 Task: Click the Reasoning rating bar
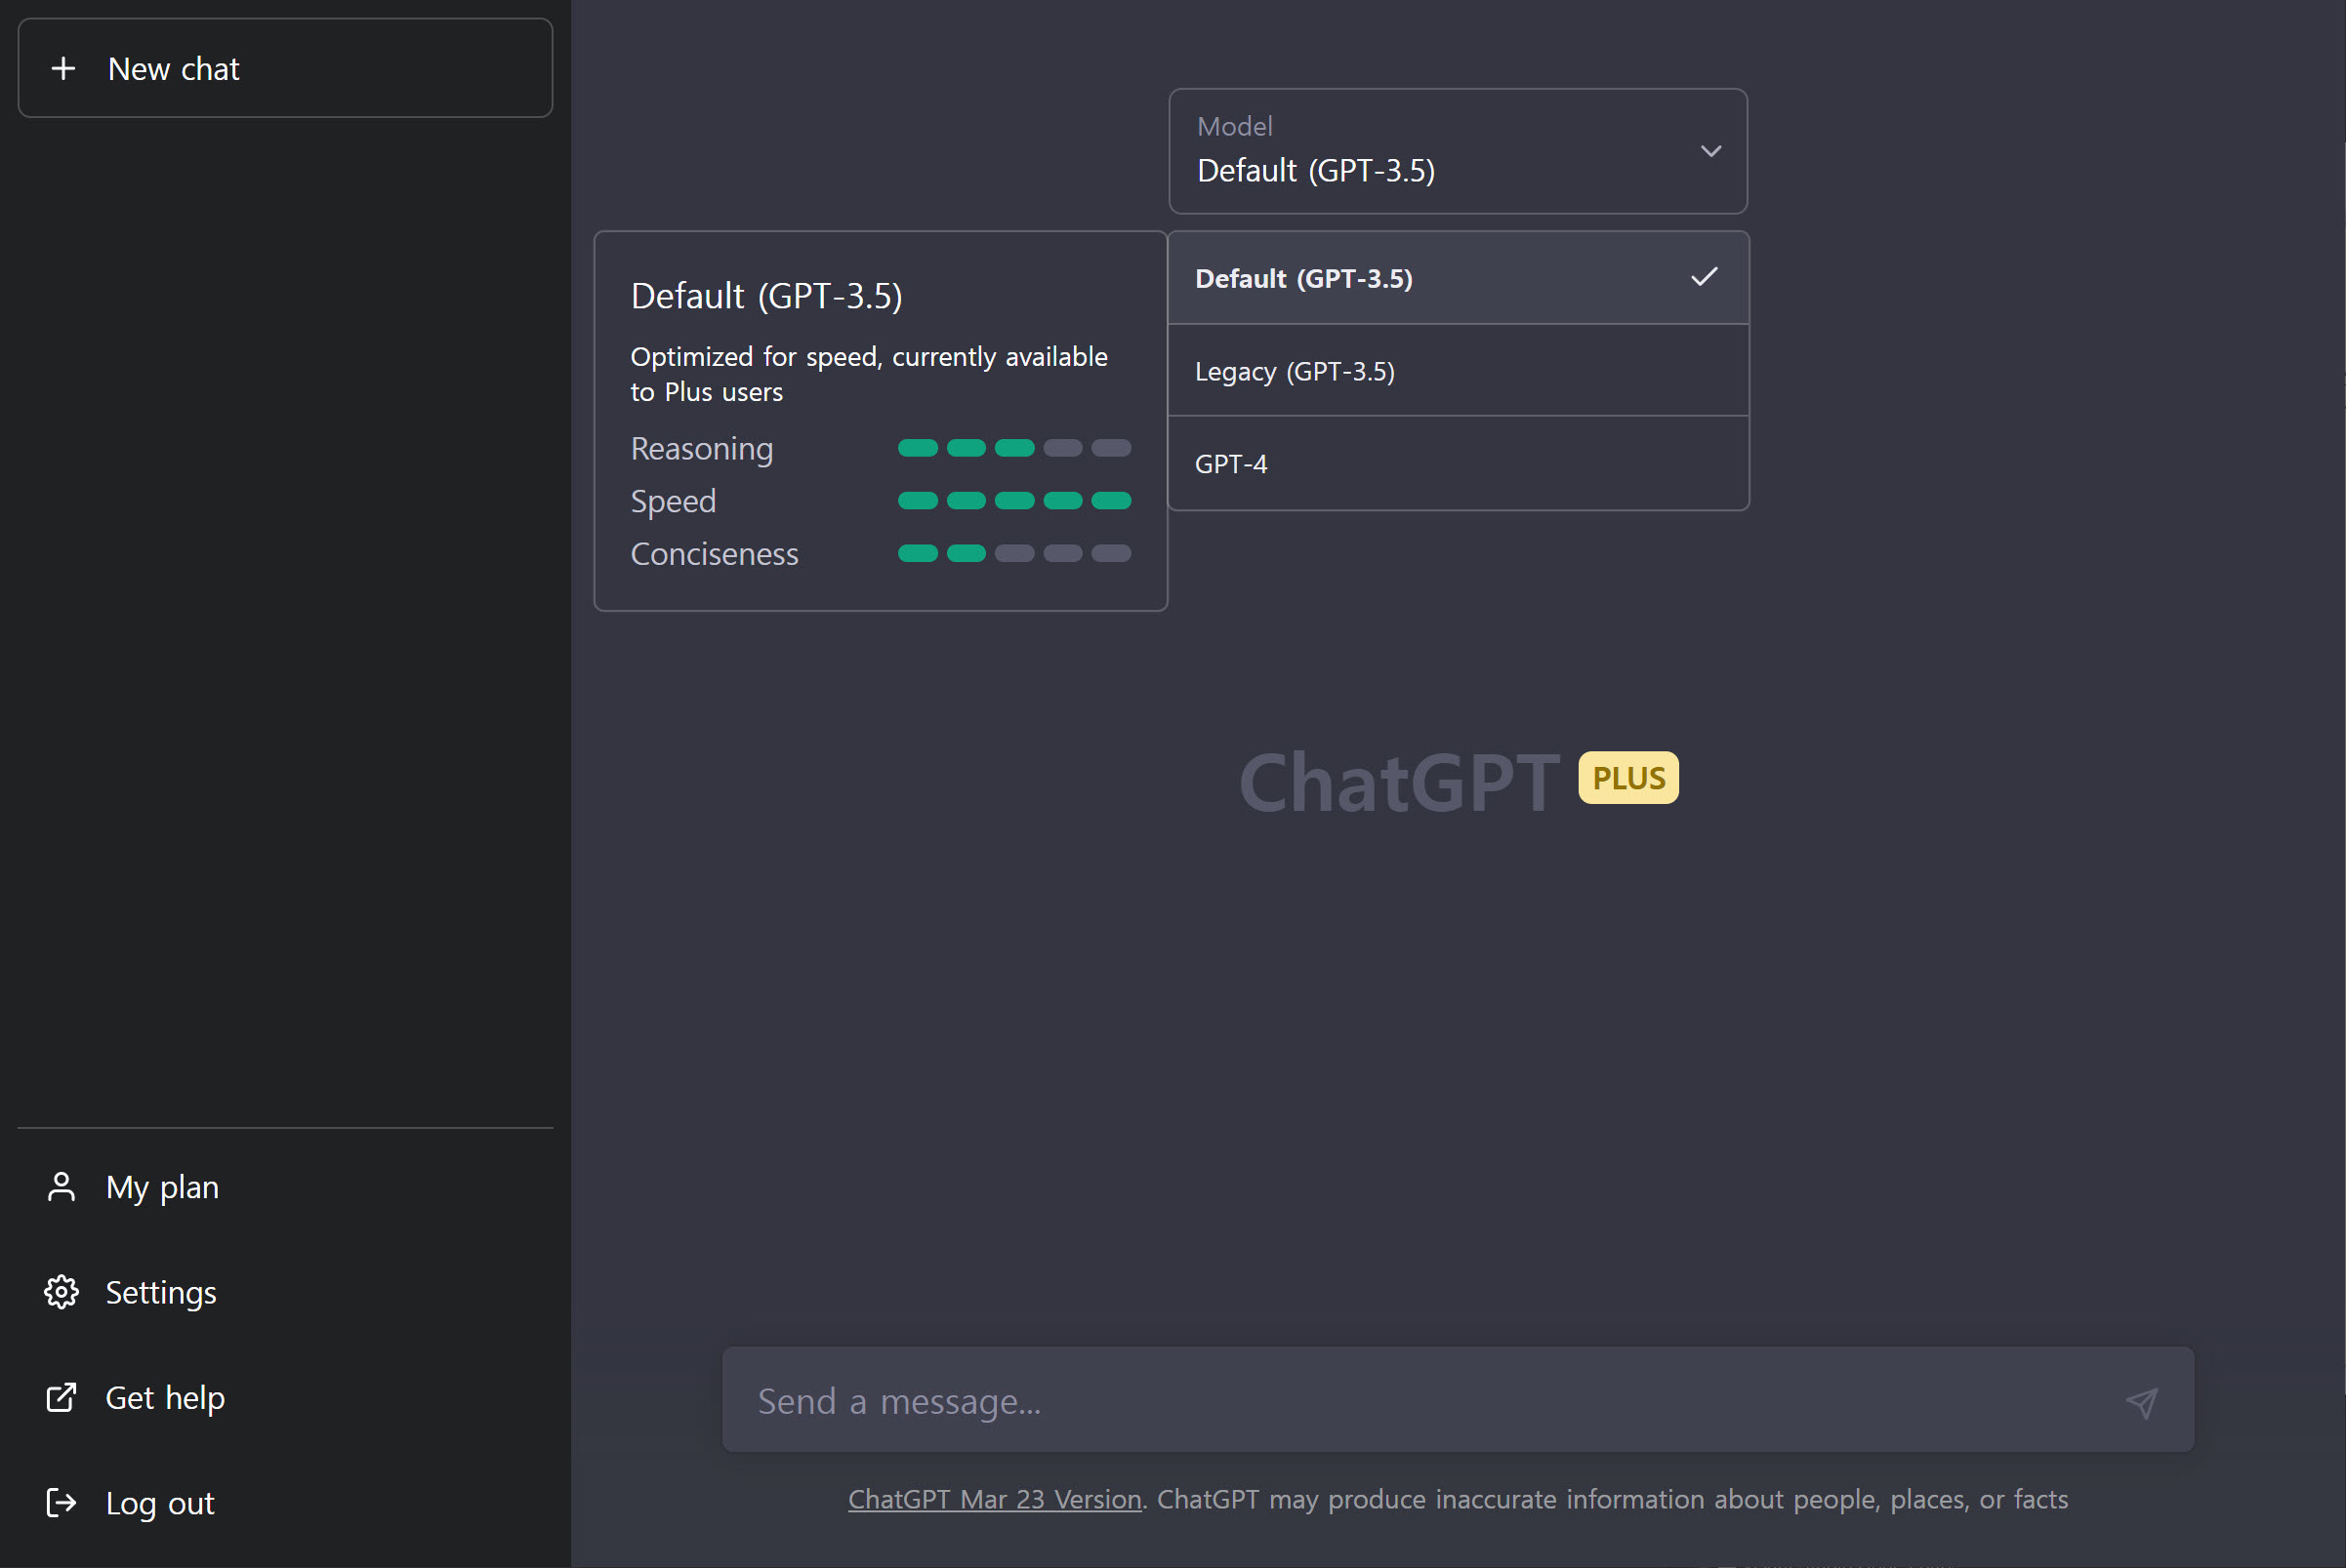click(1013, 448)
